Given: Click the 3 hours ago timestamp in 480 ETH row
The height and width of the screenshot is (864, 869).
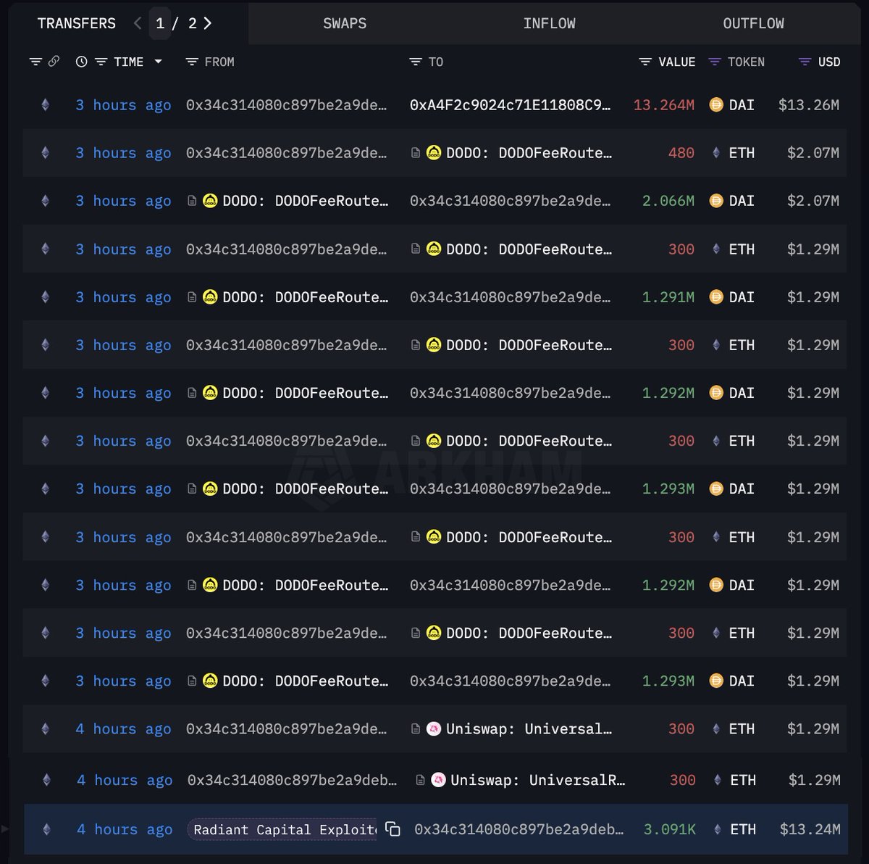Looking at the screenshot, I should (123, 153).
